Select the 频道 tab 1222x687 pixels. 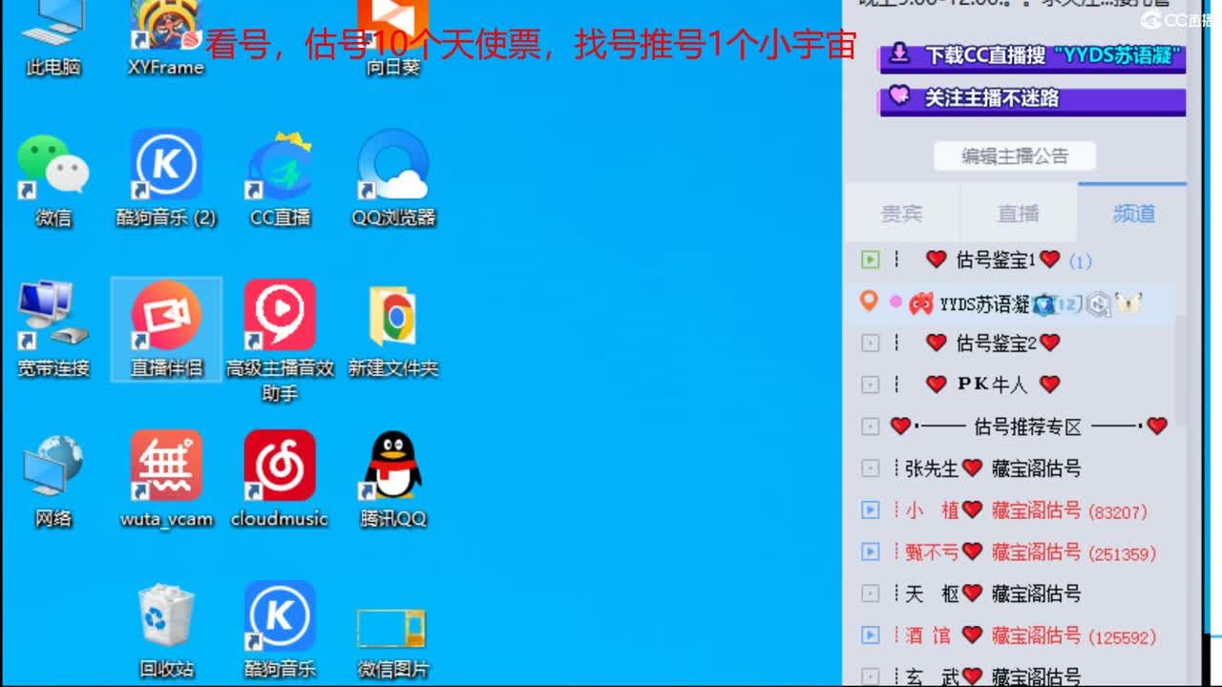(1133, 213)
